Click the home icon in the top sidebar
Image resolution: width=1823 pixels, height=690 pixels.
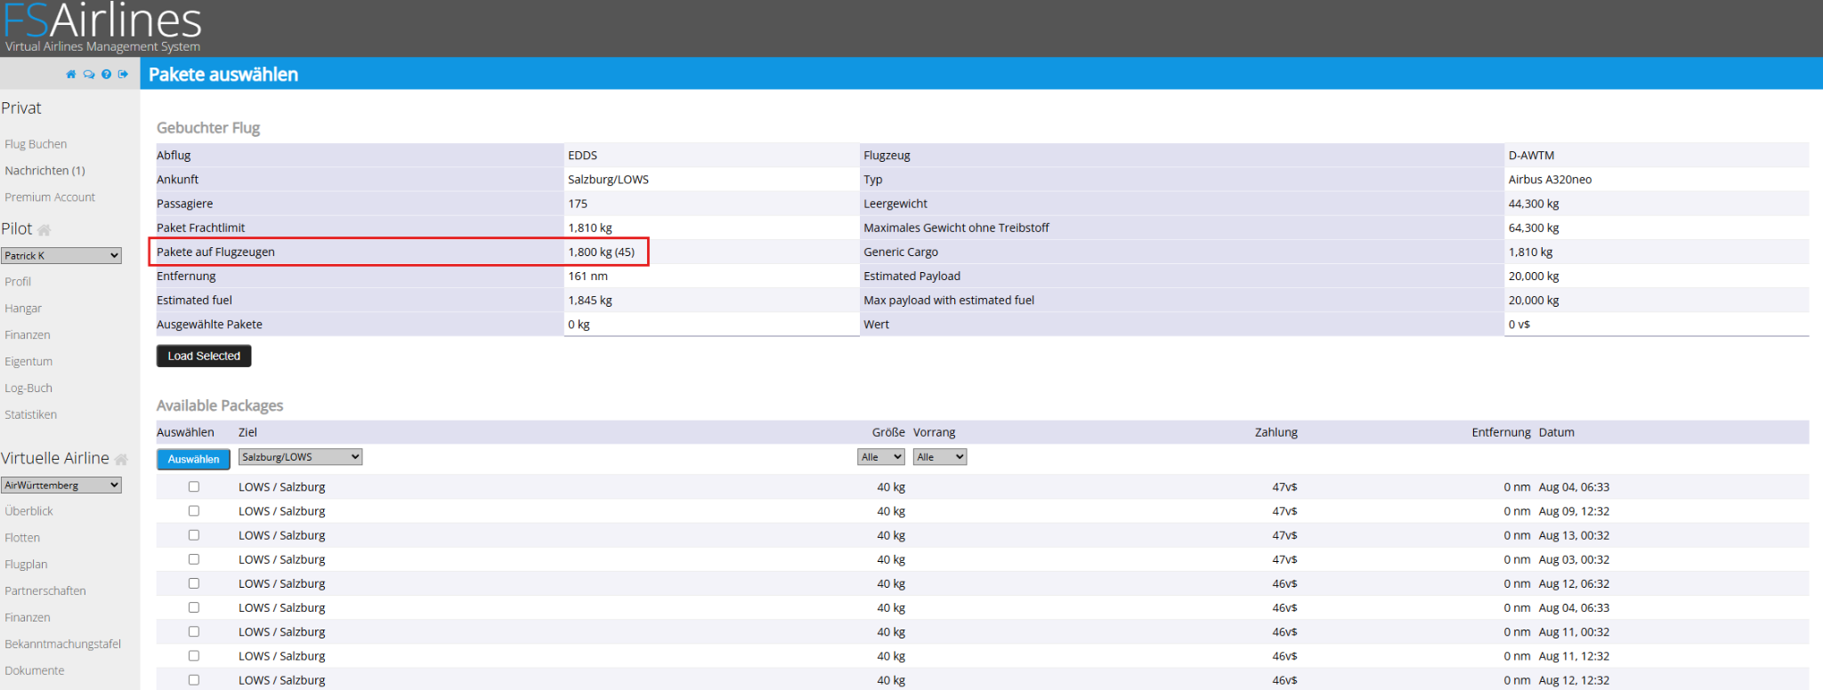[71, 75]
